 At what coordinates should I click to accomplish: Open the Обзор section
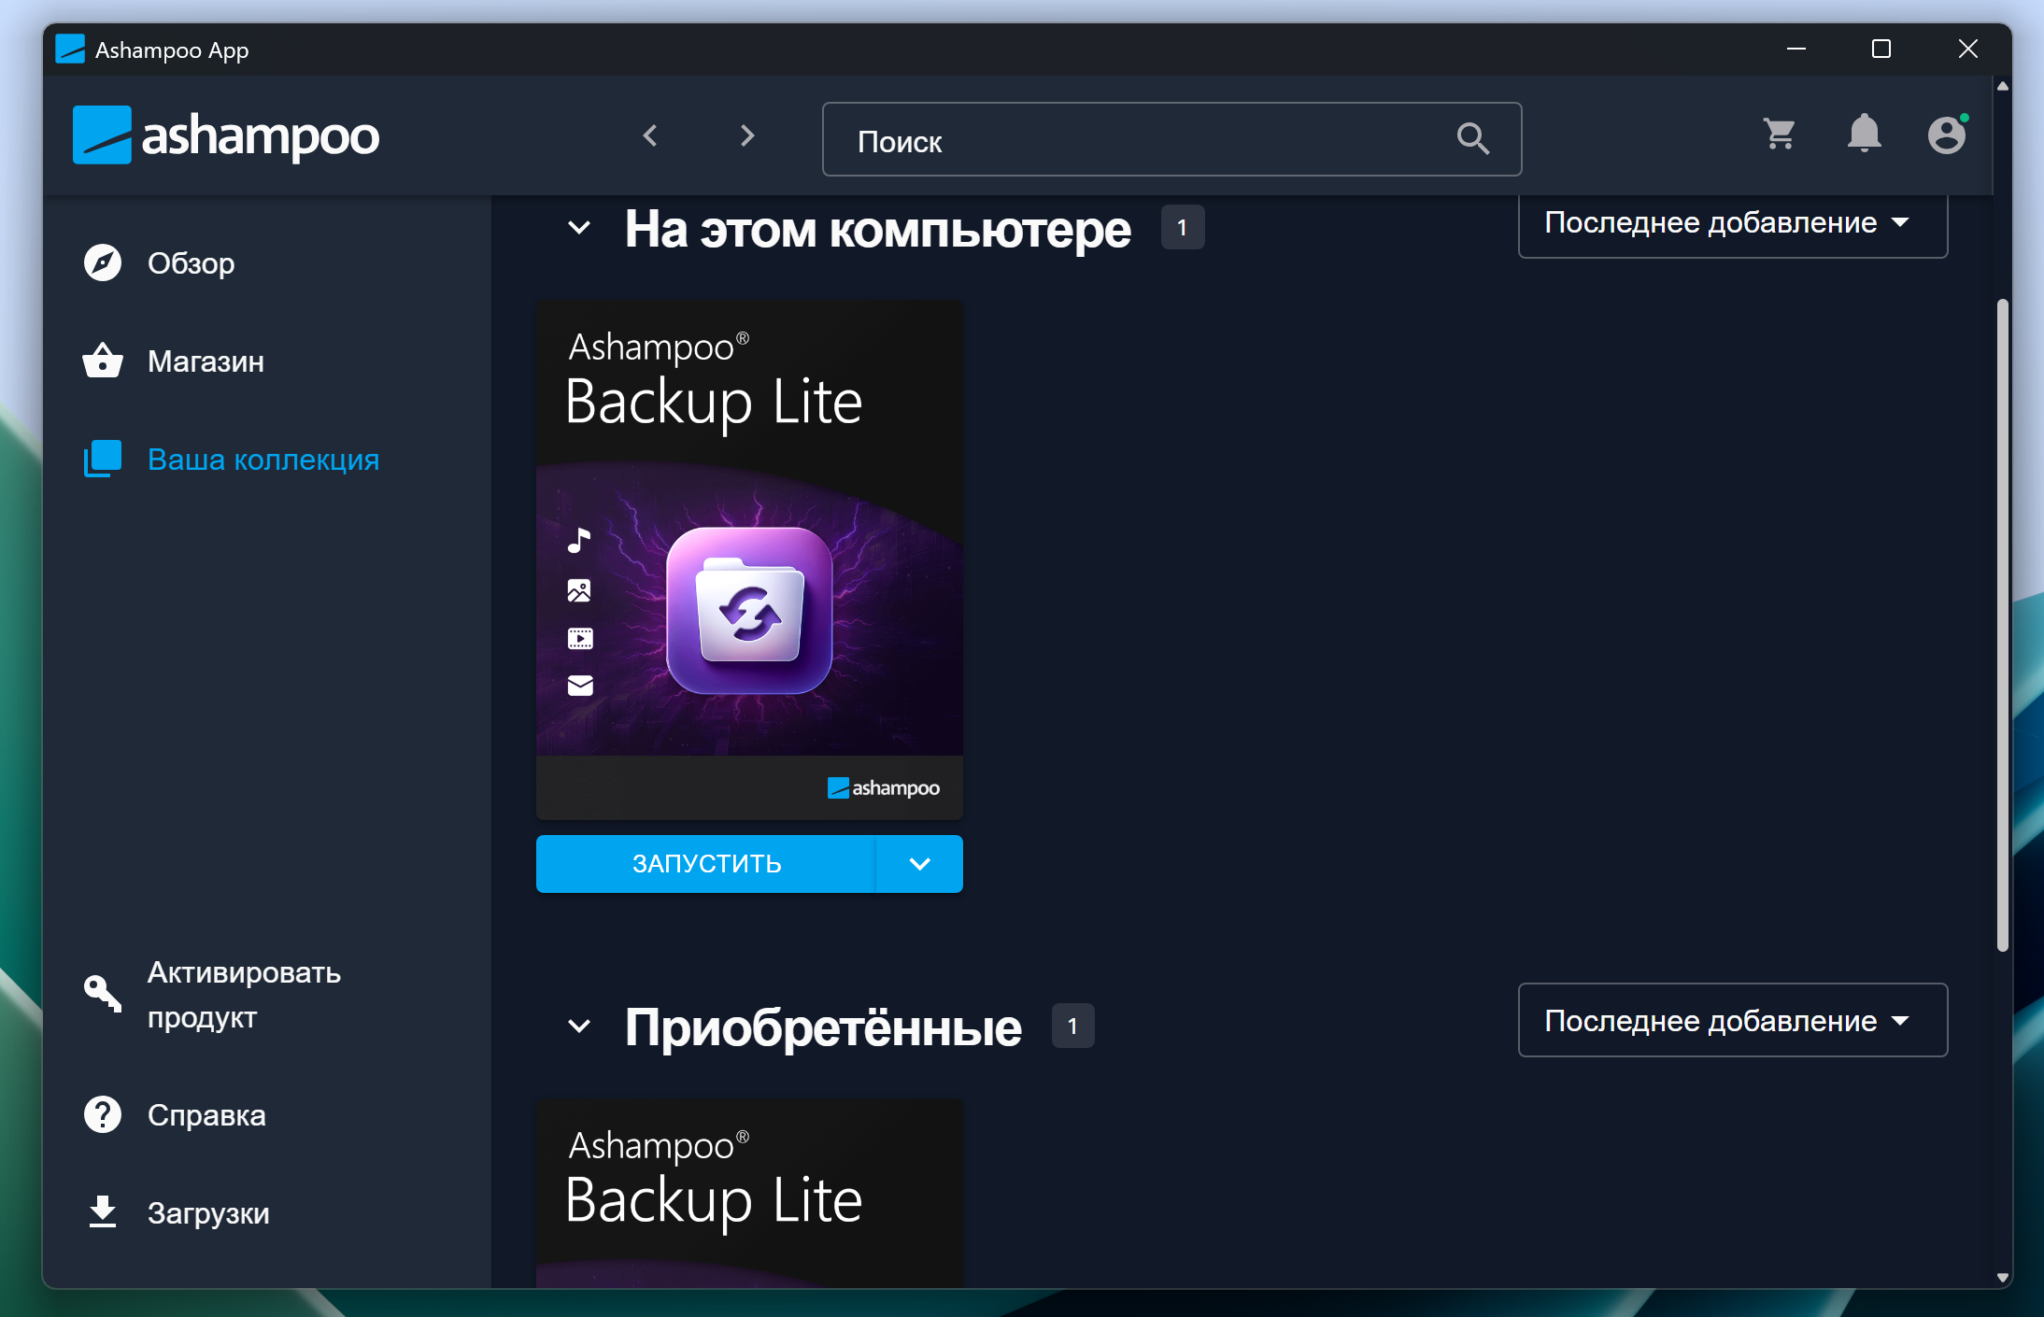click(191, 263)
